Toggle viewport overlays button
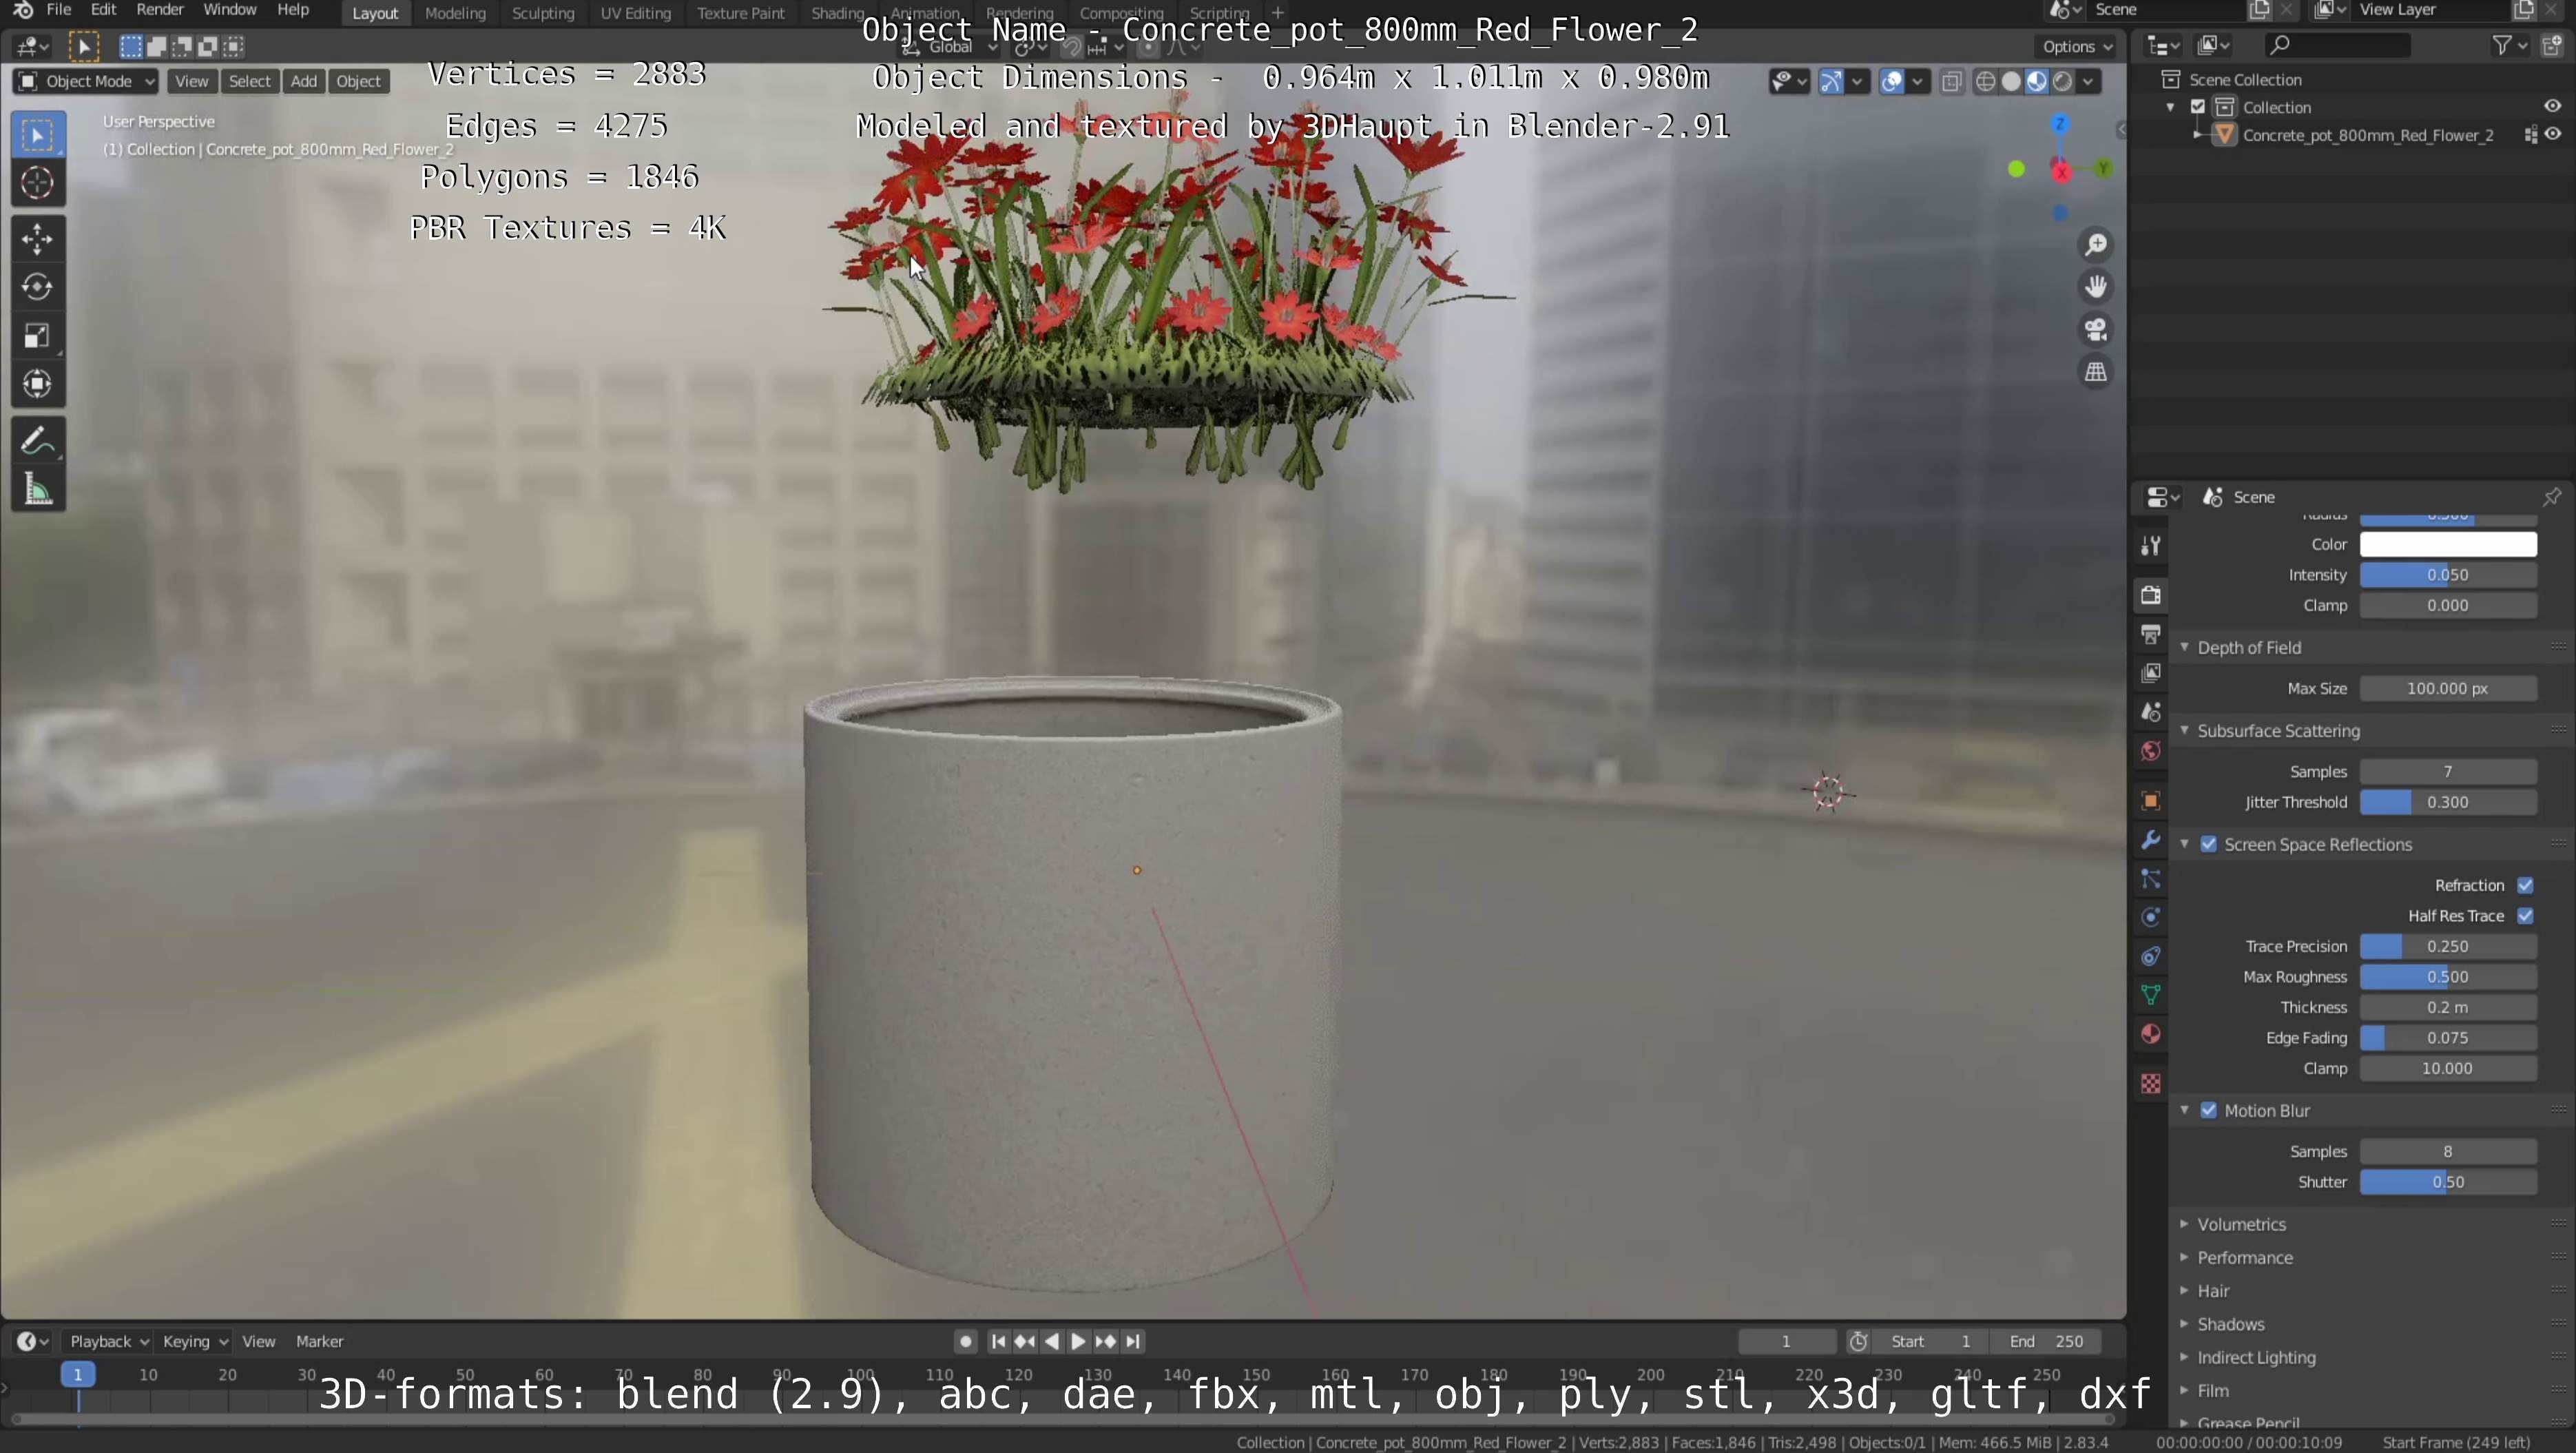Viewport: 2576px width, 1453px height. (x=1891, y=82)
